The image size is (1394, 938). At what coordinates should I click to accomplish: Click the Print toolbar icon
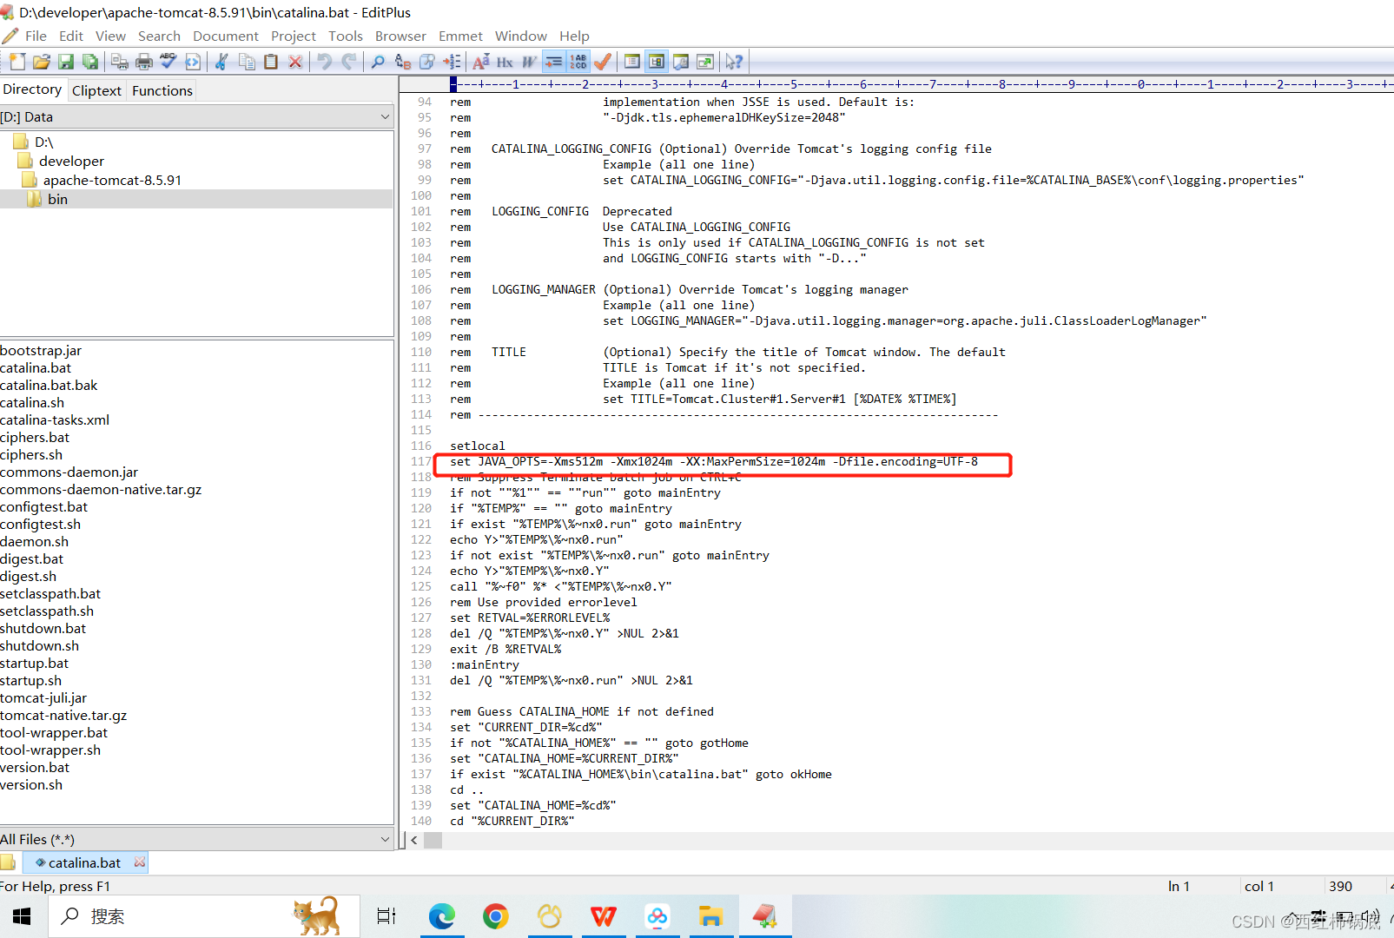tap(142, 62)
